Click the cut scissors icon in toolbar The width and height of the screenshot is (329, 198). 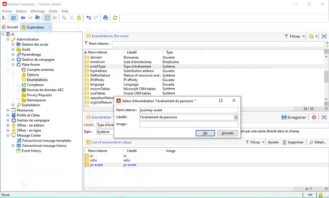(x=72, y=18)
